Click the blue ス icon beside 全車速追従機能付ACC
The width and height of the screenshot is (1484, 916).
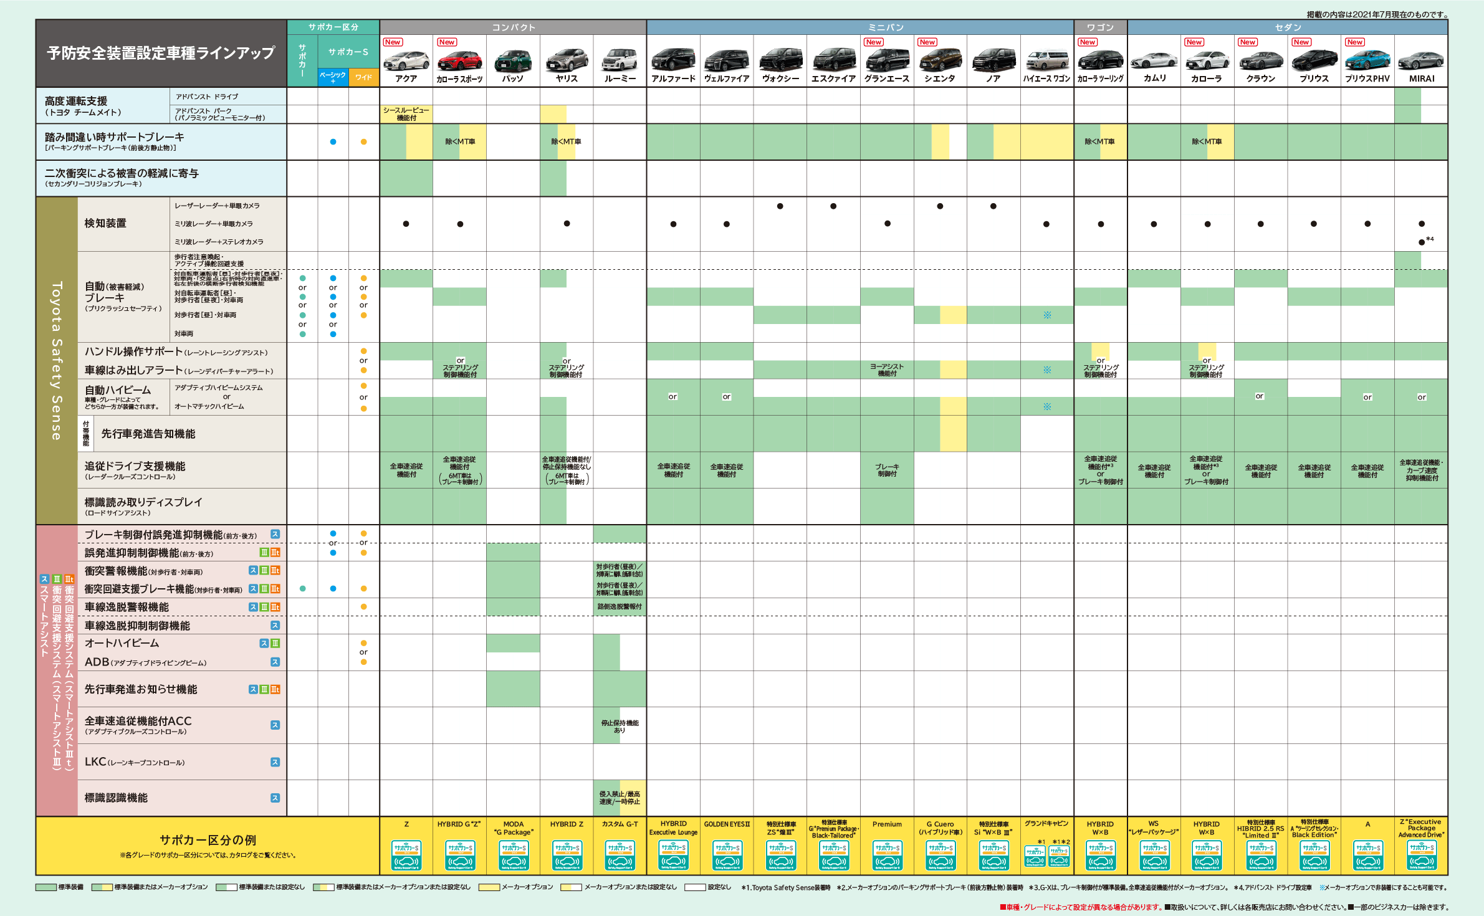coord(275,725)
